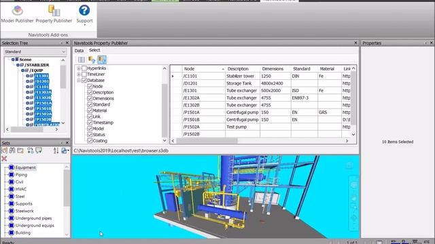Viewport: 435px width, 244px height.
Task: Collapse the /EQUIP tree node
Action: (x=22, y=70)
